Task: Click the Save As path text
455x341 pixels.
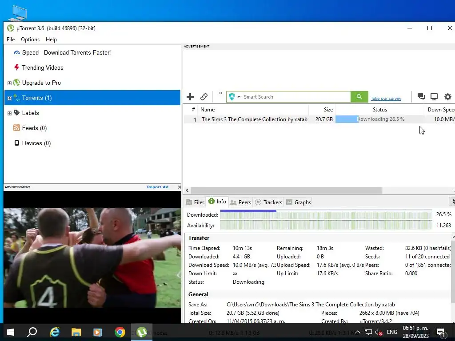Action: 311,305
